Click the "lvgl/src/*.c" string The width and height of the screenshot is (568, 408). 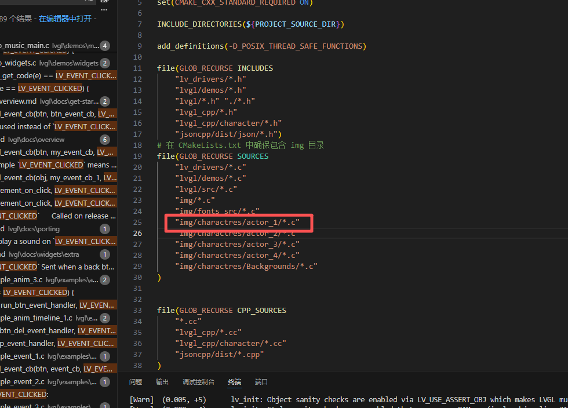pyautogui.click(x=206, y=190)
